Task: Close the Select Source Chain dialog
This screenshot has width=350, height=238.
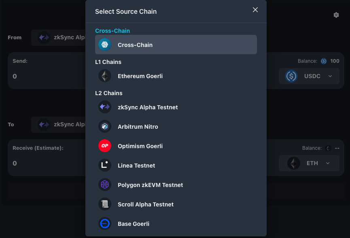Action: [x=255, y=10]
